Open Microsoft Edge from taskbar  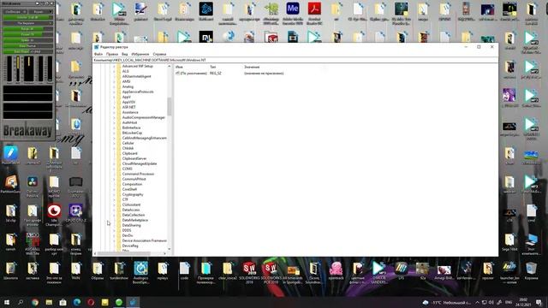click(77, 302)
